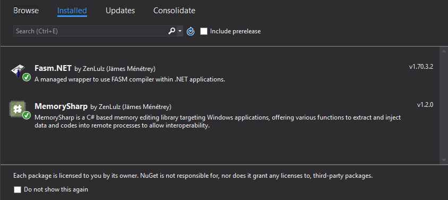
Task: Enable Include prerelease checkbox
Action: [204, 31]
